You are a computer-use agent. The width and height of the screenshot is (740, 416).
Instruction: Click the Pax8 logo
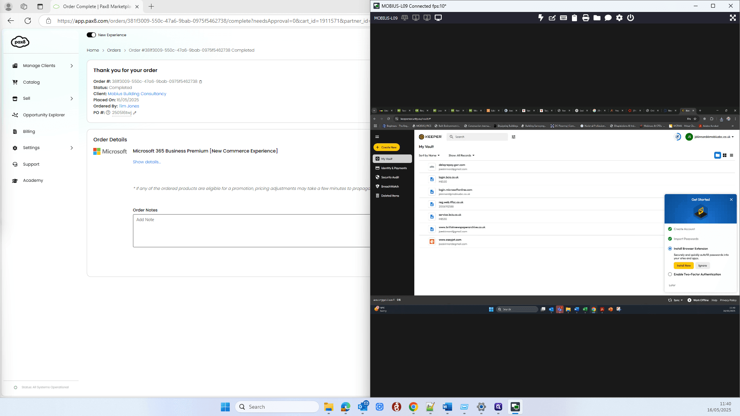point(20,42)
